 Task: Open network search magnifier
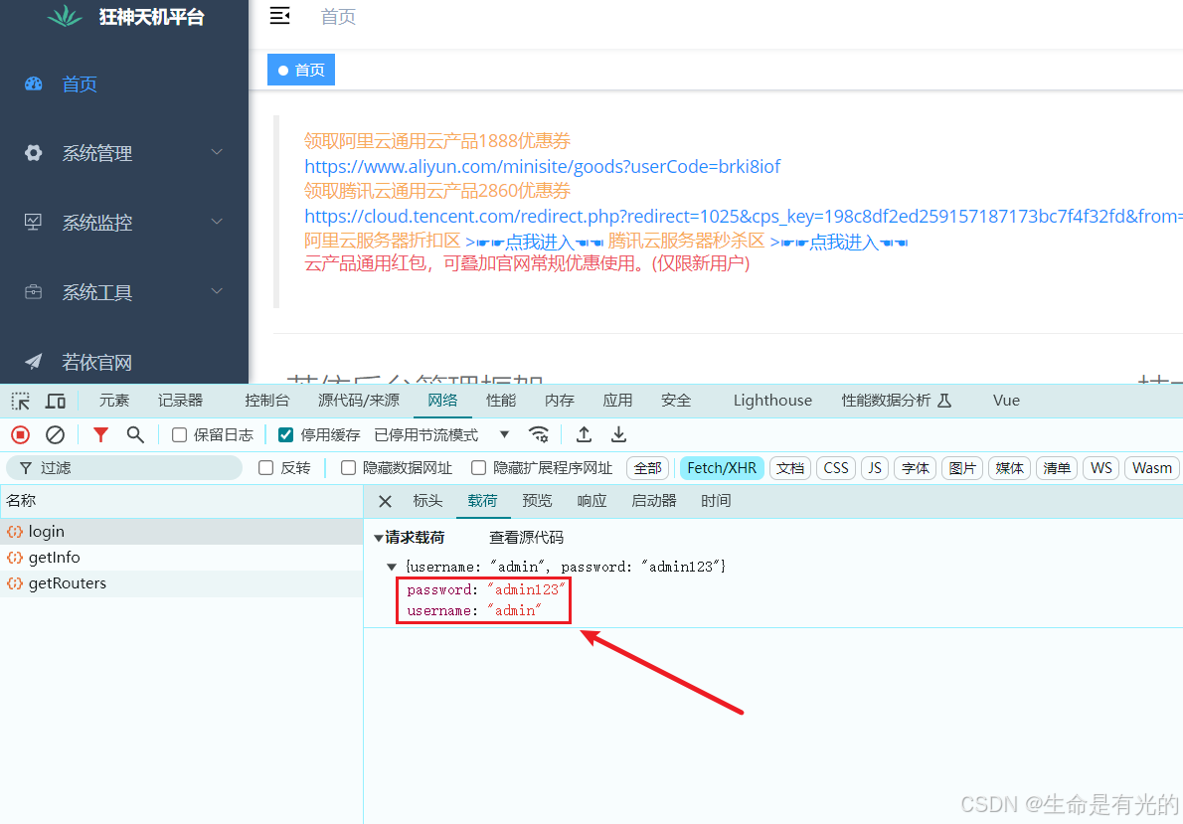coord(135,434)
